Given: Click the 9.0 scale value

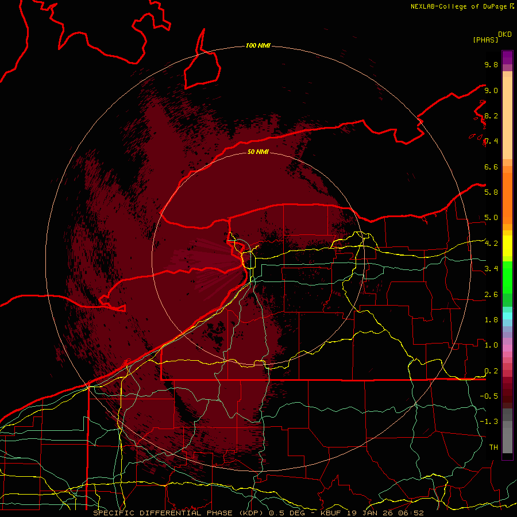Looking at the screenshot, I should click(x=491, y=90).
